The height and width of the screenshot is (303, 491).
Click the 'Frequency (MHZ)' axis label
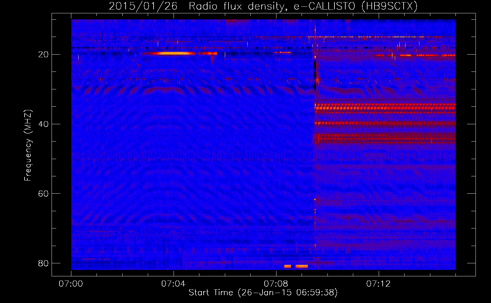coord(28,146)
